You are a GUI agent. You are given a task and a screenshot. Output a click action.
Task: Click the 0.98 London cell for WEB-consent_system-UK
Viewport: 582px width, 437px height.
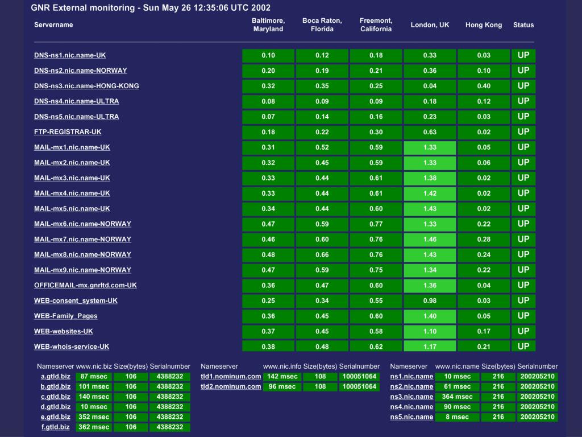tap(430, 300)
